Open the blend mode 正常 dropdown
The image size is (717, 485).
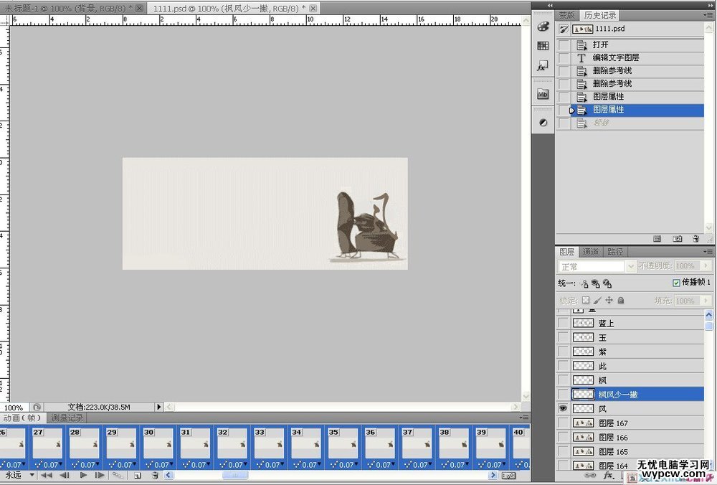point(597,266)
